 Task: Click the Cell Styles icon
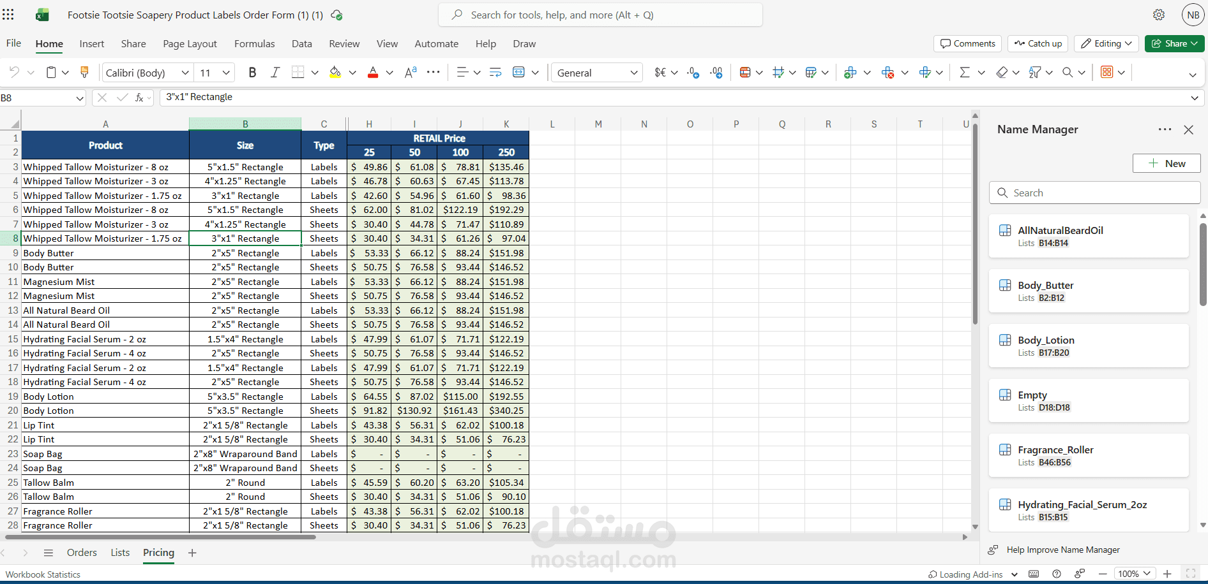(778, 73)
